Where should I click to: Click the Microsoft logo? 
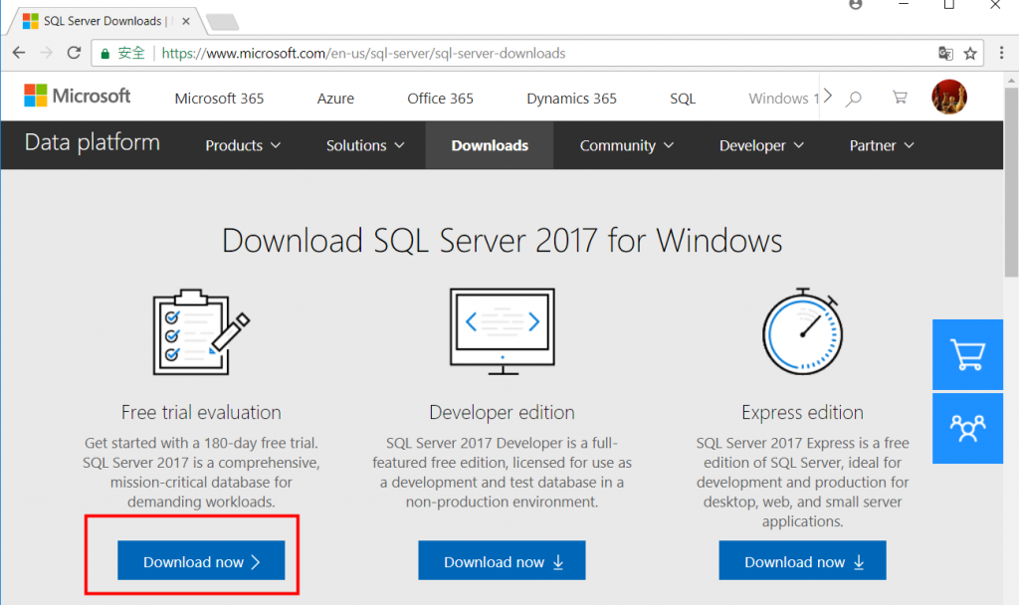point(78,96)
